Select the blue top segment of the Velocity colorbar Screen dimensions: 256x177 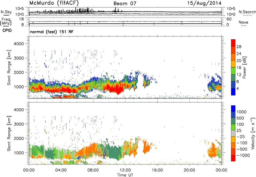click(x=233, y=109)
